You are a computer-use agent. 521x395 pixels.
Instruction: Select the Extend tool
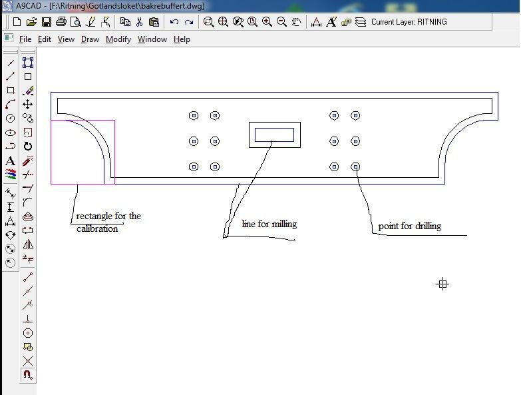tap(28, 189)
